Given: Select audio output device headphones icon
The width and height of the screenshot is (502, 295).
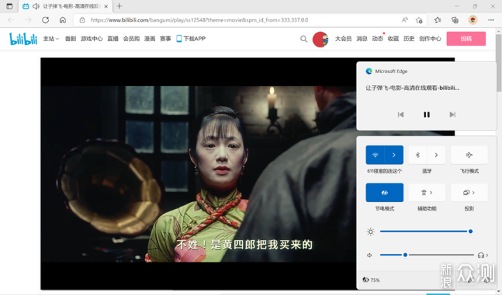Looking at the screenshot, I should click(482, 255).
